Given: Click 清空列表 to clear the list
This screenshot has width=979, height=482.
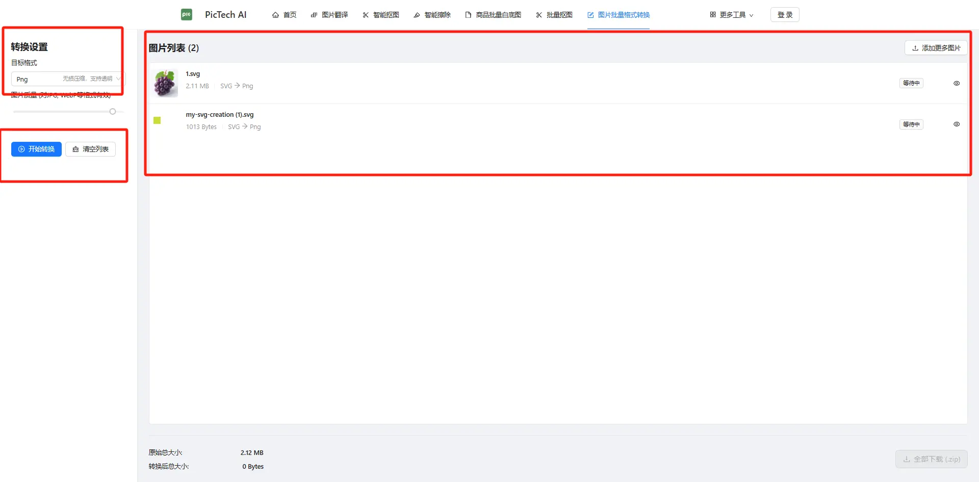Looking at the screenshot, I should [x=90, y=149].
